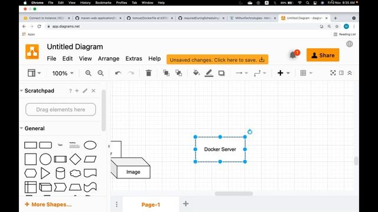This screenshot has height=212, width=378.
Task: Select the cloud shape in General
Action: (75, 173)
